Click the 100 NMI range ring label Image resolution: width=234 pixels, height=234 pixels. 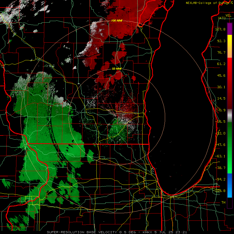point(117,21)
